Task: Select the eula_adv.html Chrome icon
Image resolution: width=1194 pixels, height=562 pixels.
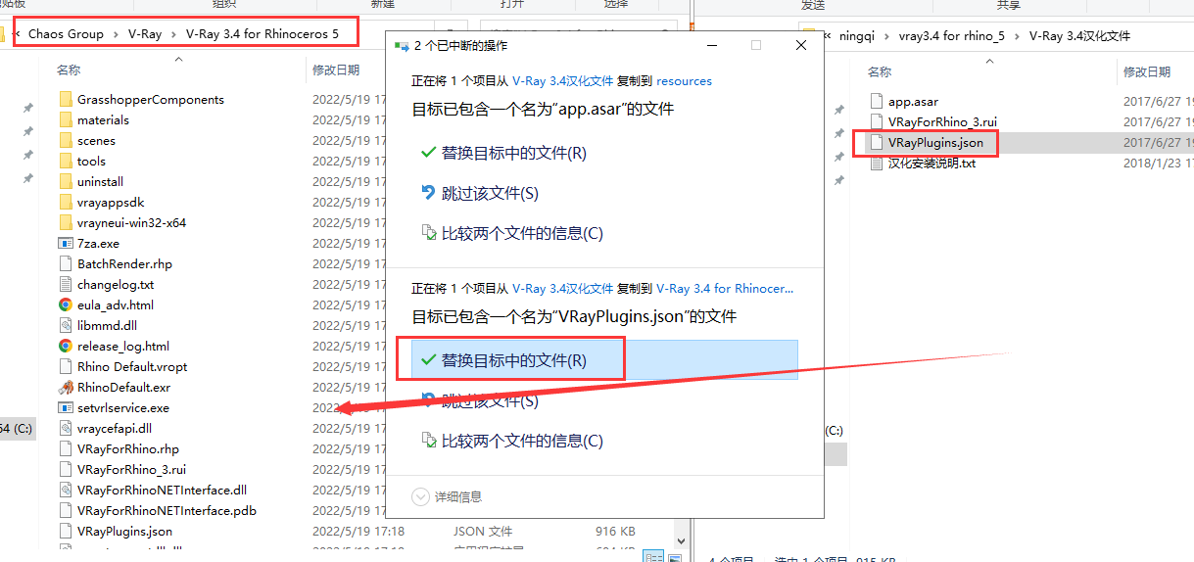Action: point(66,304)
